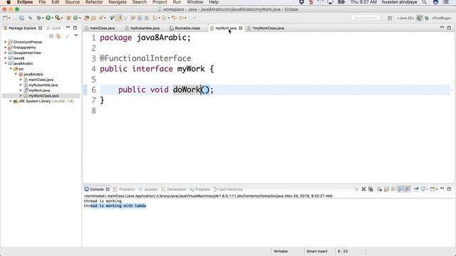Click Remove Launch X icon in Console
Screen dimensions: 456x256
(363, 189)
